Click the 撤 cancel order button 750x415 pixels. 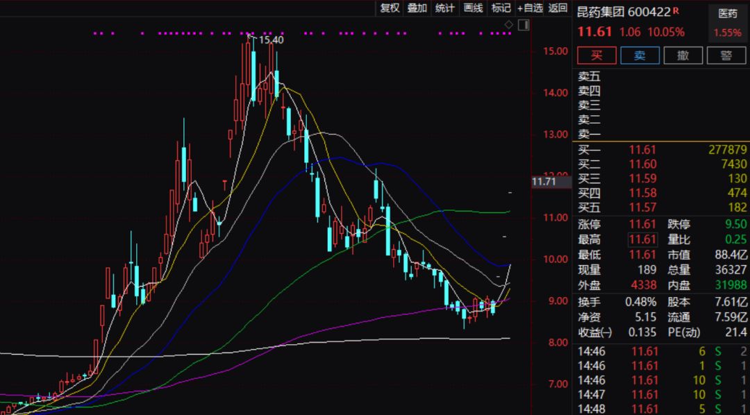pyautogui.click(x=683, y=56)
